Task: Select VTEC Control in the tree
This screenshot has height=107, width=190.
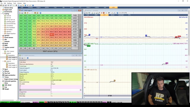Action: (10, 51)
